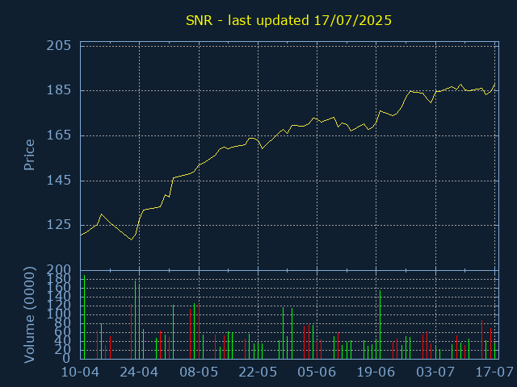This screenshot has height=387, width=517.
Task: Click the price axis value 205
Action: tap(59, 46)
